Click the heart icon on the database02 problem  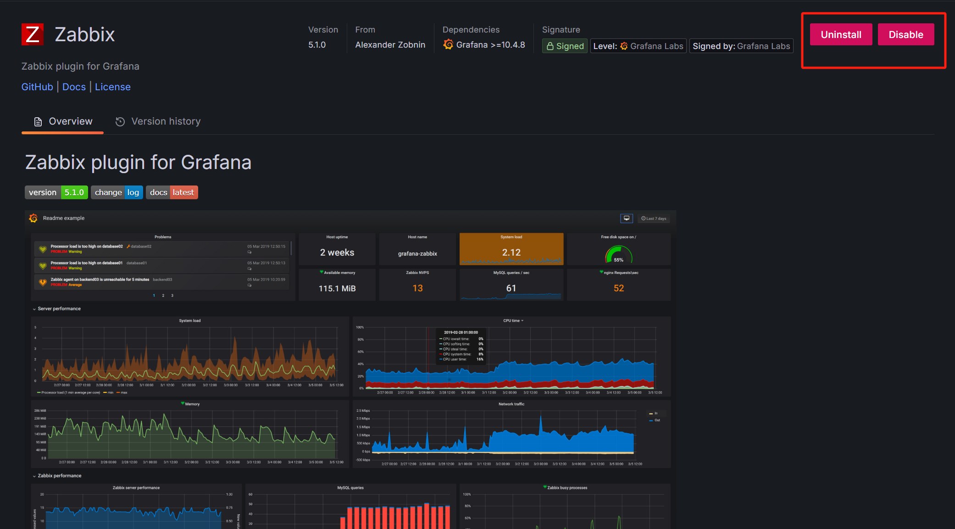point(43,249)
